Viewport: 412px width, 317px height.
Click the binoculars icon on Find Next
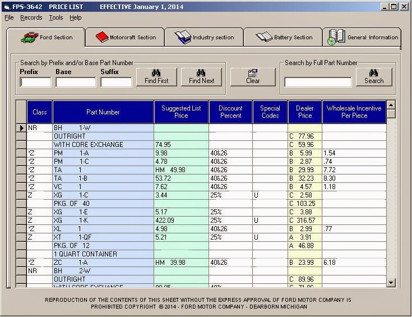point(201,72)
